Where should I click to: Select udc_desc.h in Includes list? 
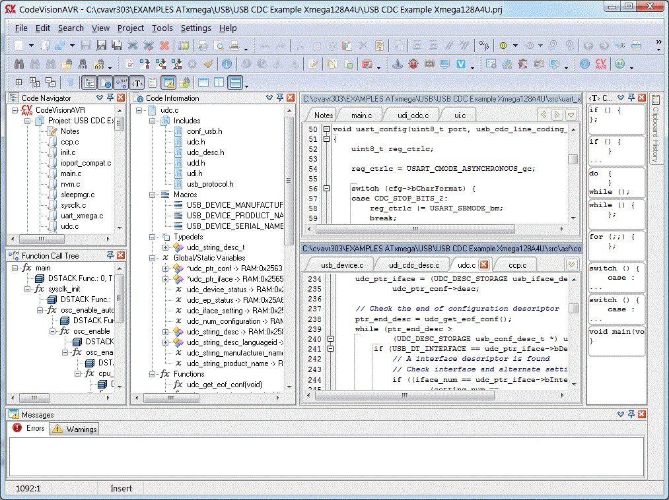pyautogui.click(x=205, y=152)
